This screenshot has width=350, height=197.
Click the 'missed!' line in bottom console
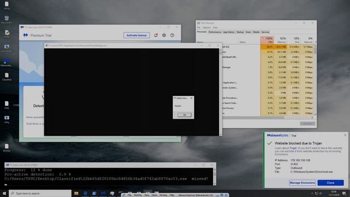[x=106, y=179]
